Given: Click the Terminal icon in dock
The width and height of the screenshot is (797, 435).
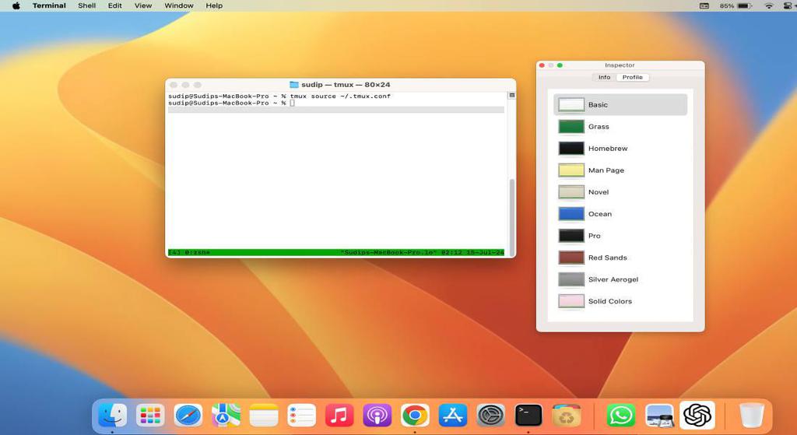Looking at the screenshot, I should pos(528,415).
